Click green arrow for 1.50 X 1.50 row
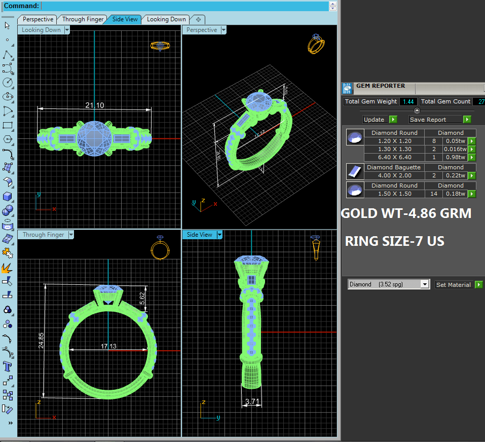Viewport: 485px width, 442px height. 472,194
